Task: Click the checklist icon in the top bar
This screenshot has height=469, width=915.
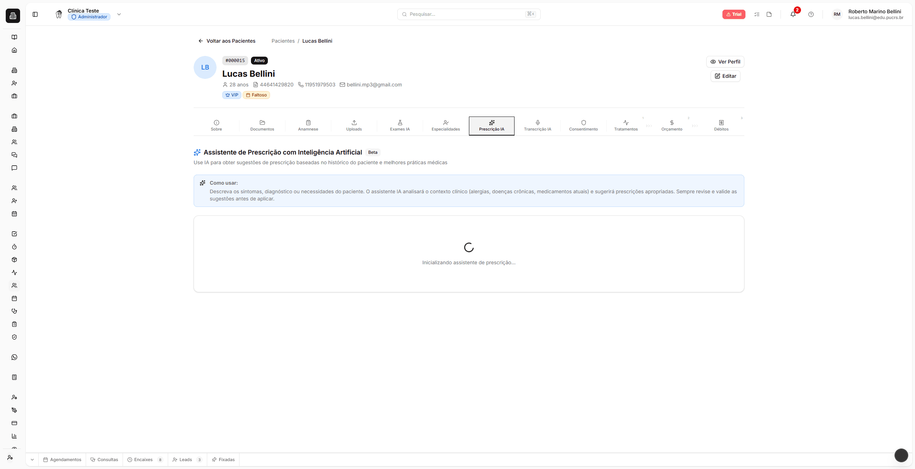Action: (757, 14)
